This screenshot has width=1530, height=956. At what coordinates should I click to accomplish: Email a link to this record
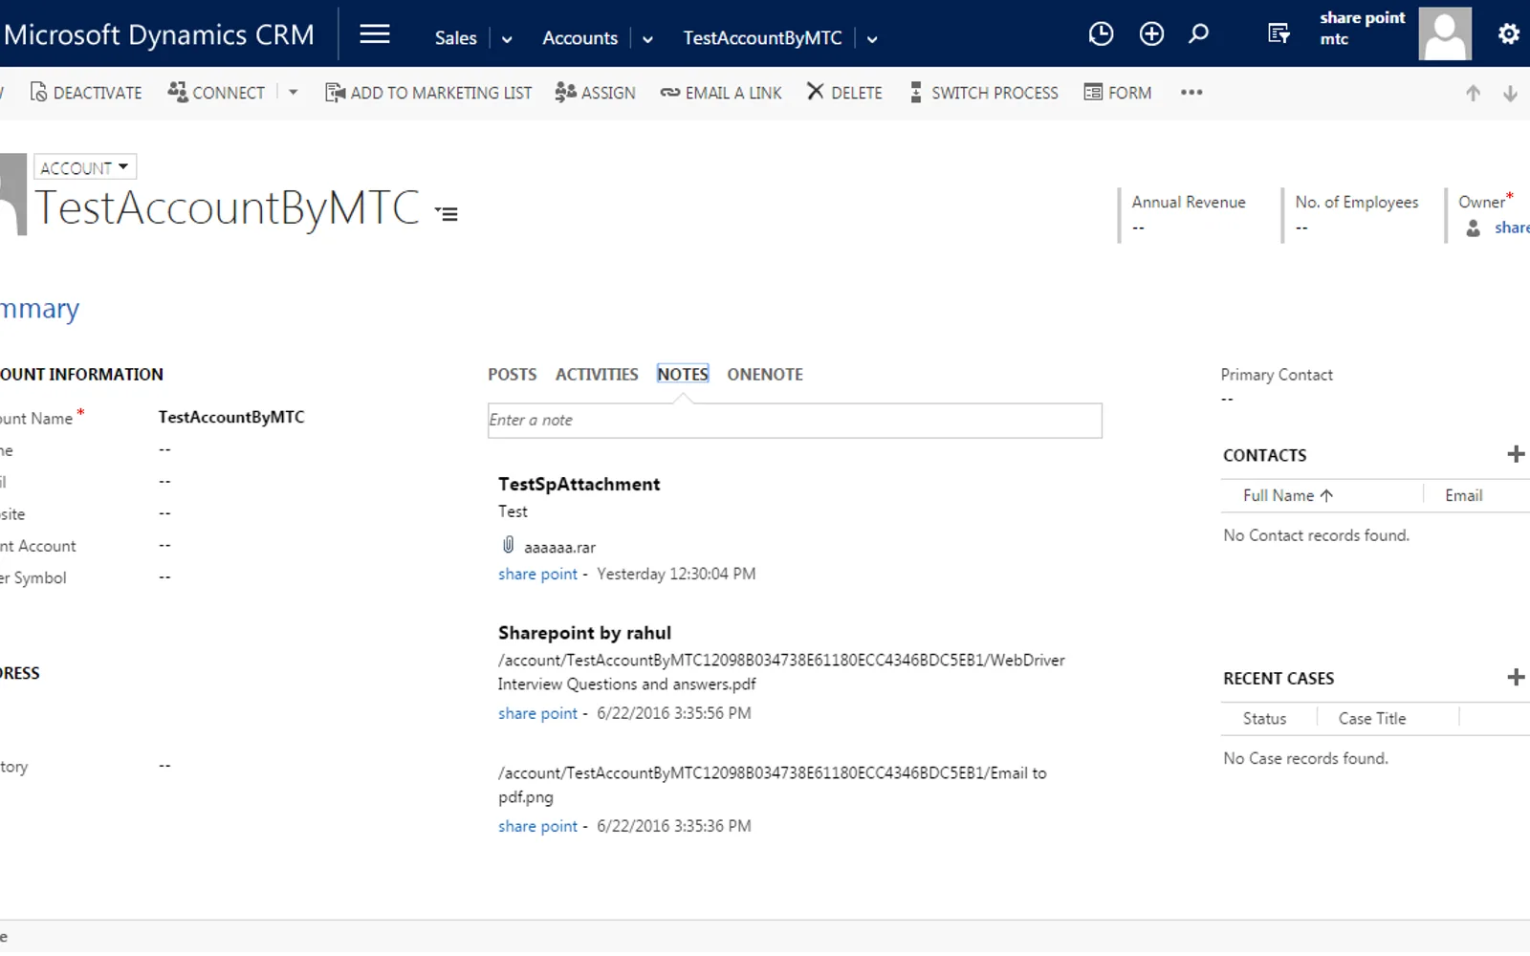pos(721,93)
